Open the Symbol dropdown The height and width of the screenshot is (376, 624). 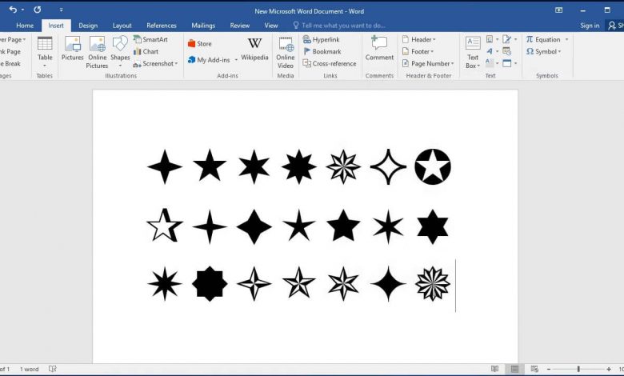[x=544, y=51]
